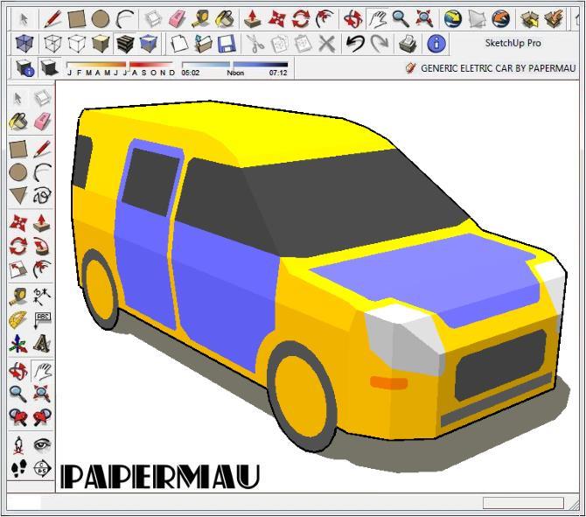
Task: Pick the Rectangle tool in left toolbar
Action: 17,150
